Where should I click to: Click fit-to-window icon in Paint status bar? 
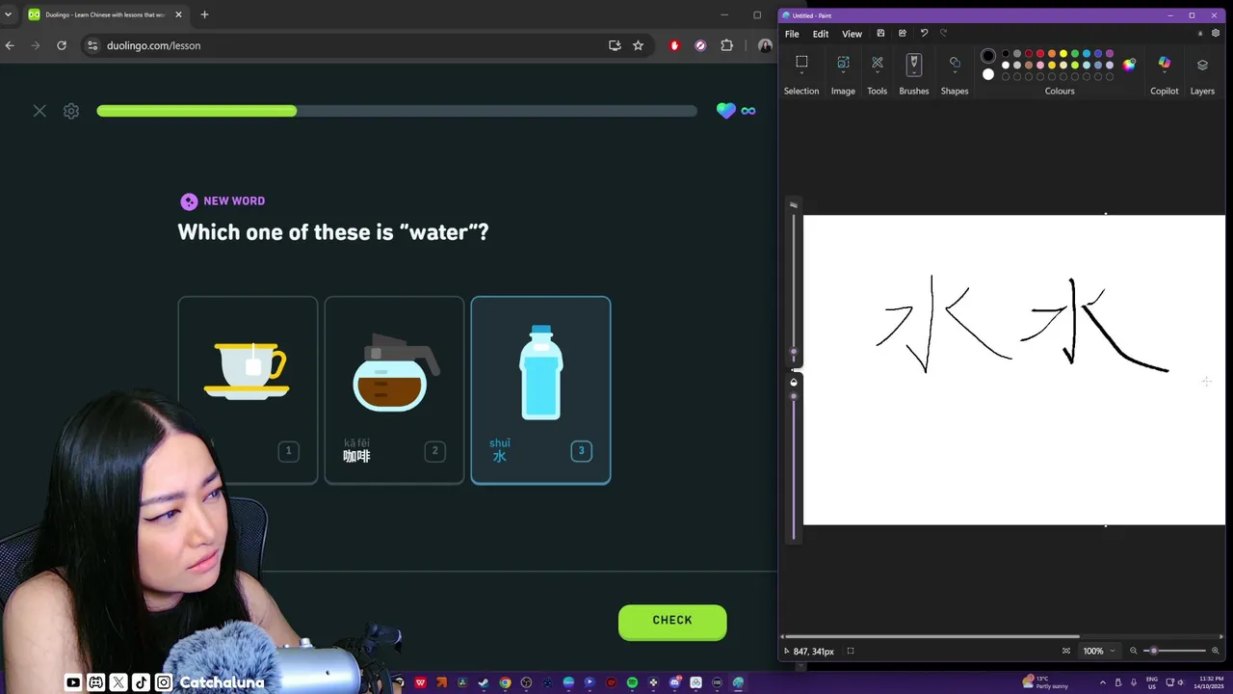(1066, 651)
